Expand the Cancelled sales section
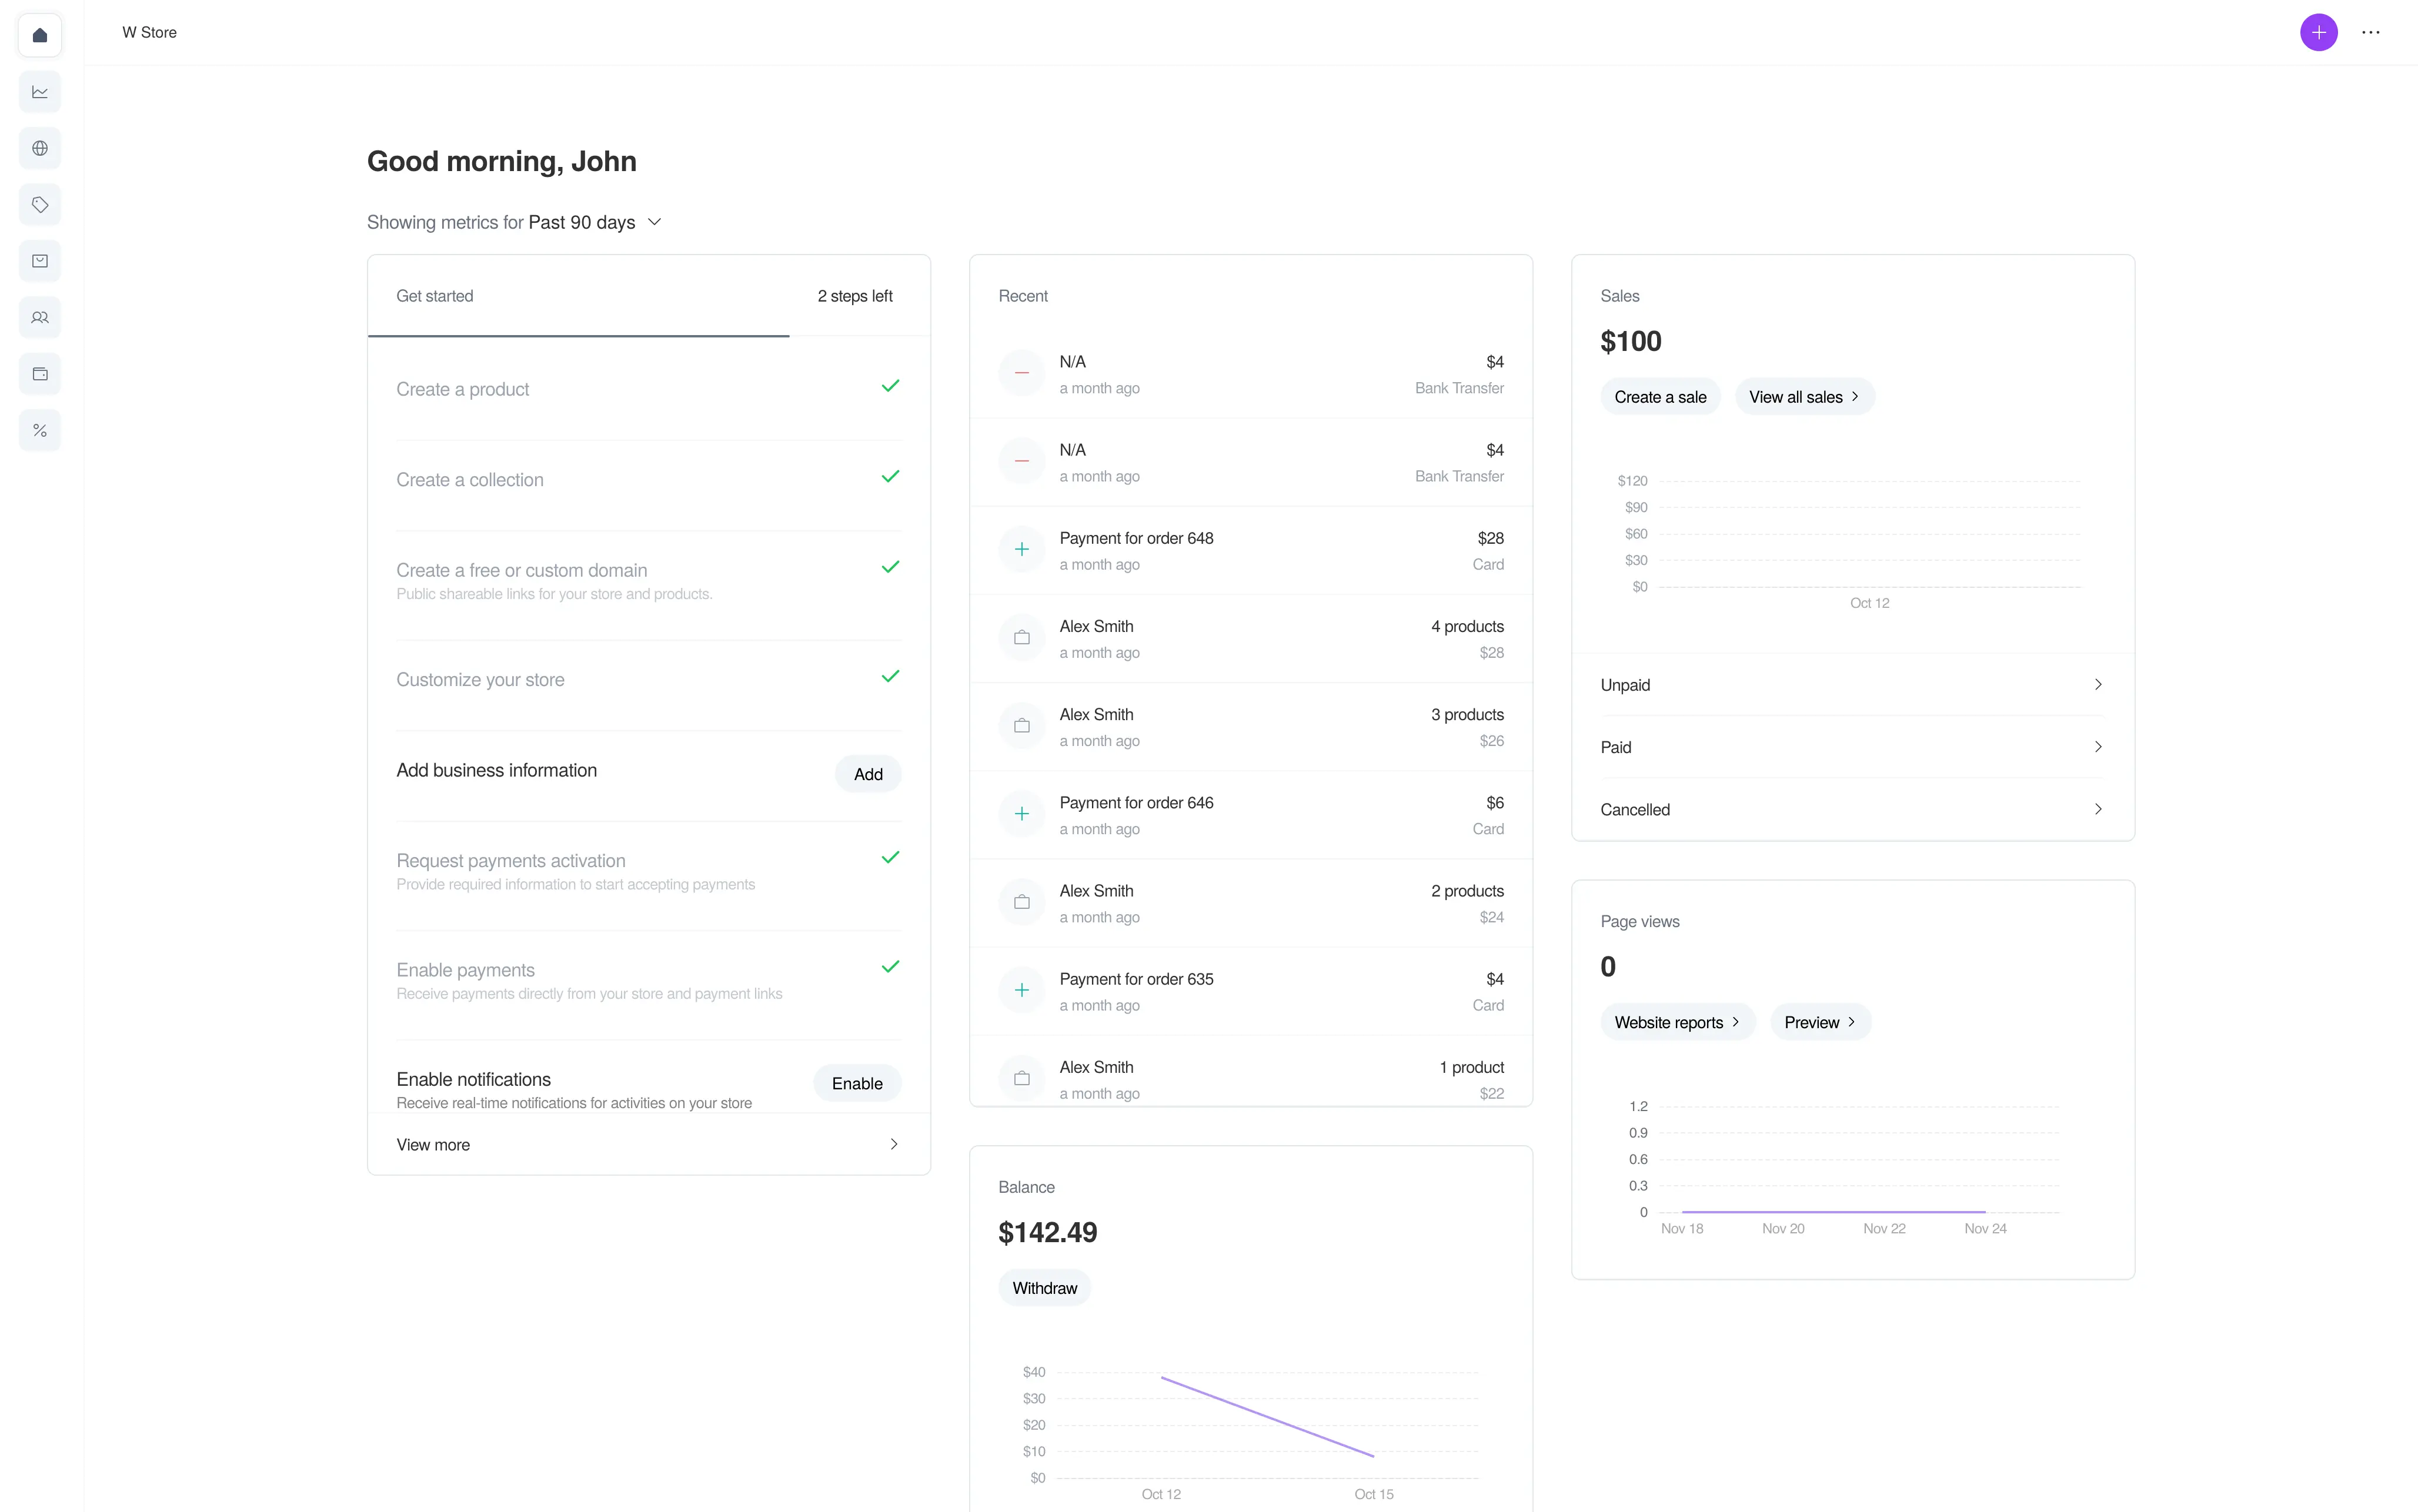The image size is (2418, 1512). [x=1852, y=809]
